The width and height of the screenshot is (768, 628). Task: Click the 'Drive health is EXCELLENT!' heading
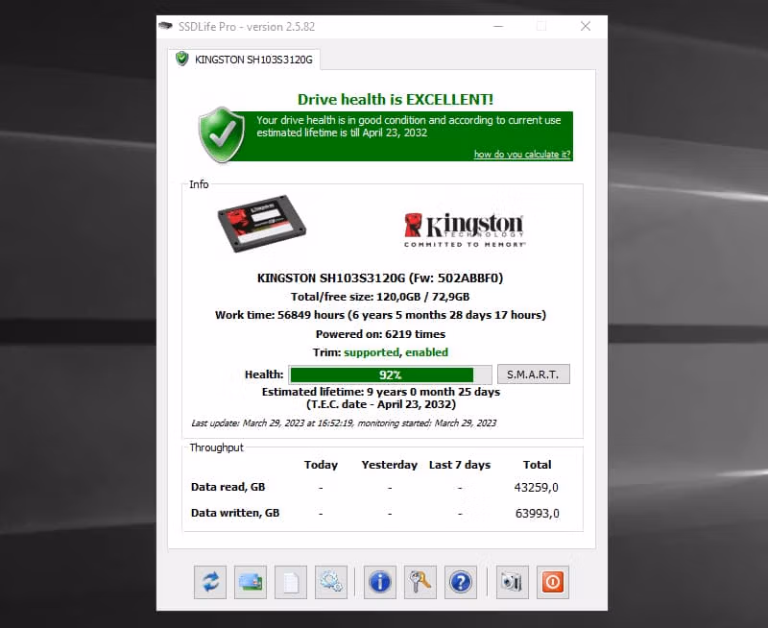pos(396,100)
